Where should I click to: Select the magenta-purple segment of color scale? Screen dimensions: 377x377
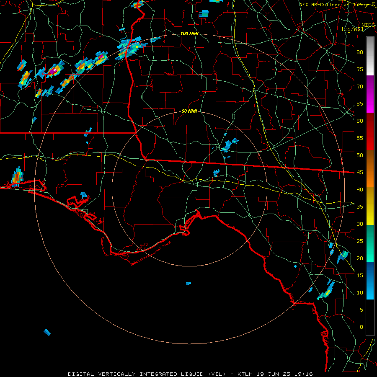click(370, 94)
